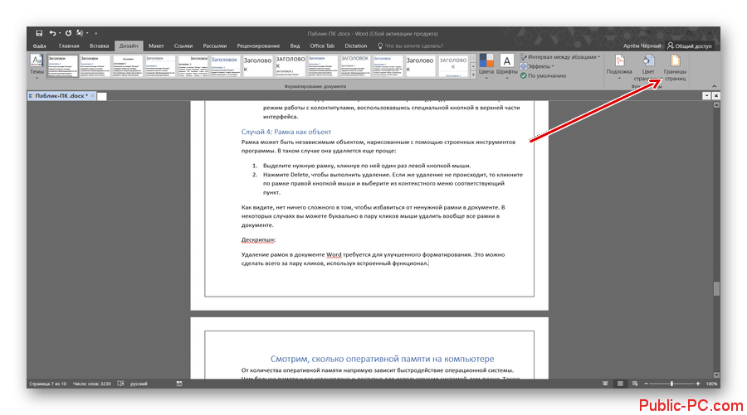Click the vertical scrollbar down arrow
This screenshot has height=415, width=747.
(716, 375)
